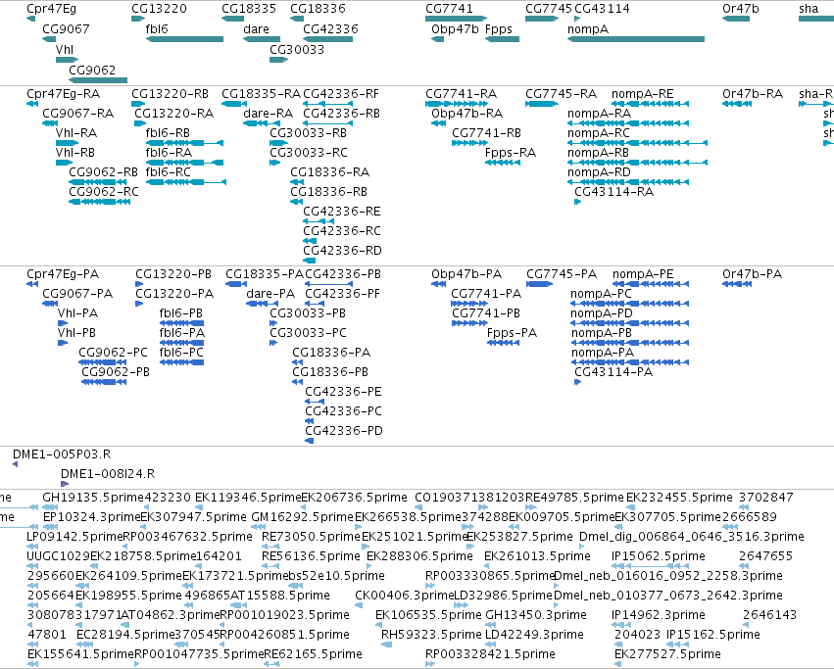Select transcript CG13220-RB
This screenshot has width=834, height=669.
170,94
